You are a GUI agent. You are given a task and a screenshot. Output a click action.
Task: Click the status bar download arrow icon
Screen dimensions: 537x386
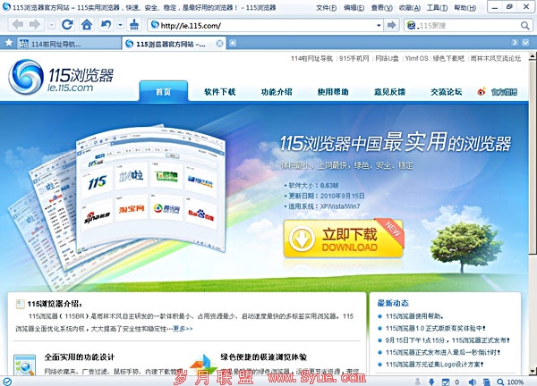pos(431,382)
